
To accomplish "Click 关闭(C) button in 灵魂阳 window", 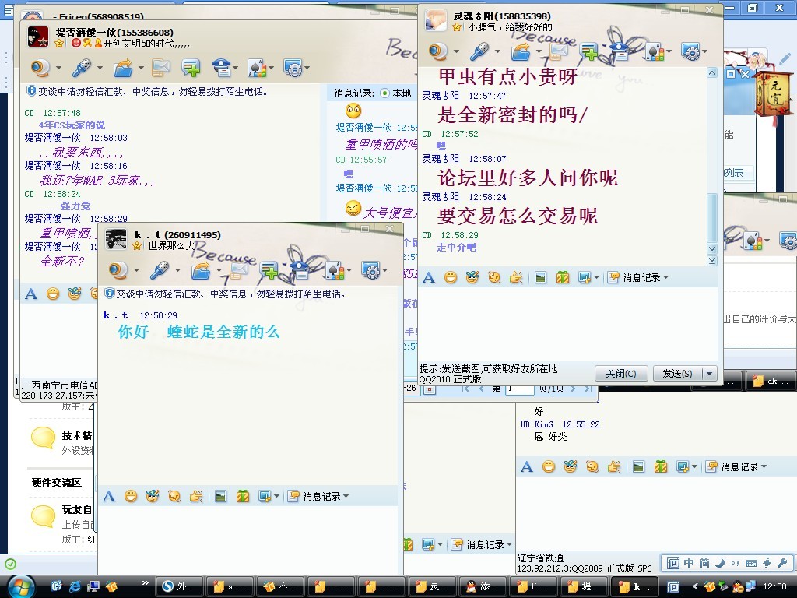I will [621, 374].
